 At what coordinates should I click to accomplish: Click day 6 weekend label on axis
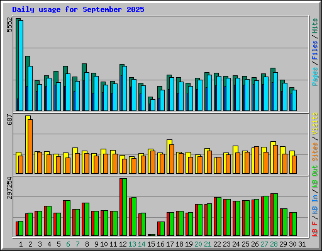(68, 244)
